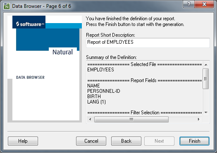The image size is (217, 153).
Task: Click the Software AG logo banner
Action: (x=29, y=22)
